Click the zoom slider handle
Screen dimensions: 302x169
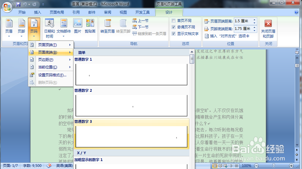(274, 166)
